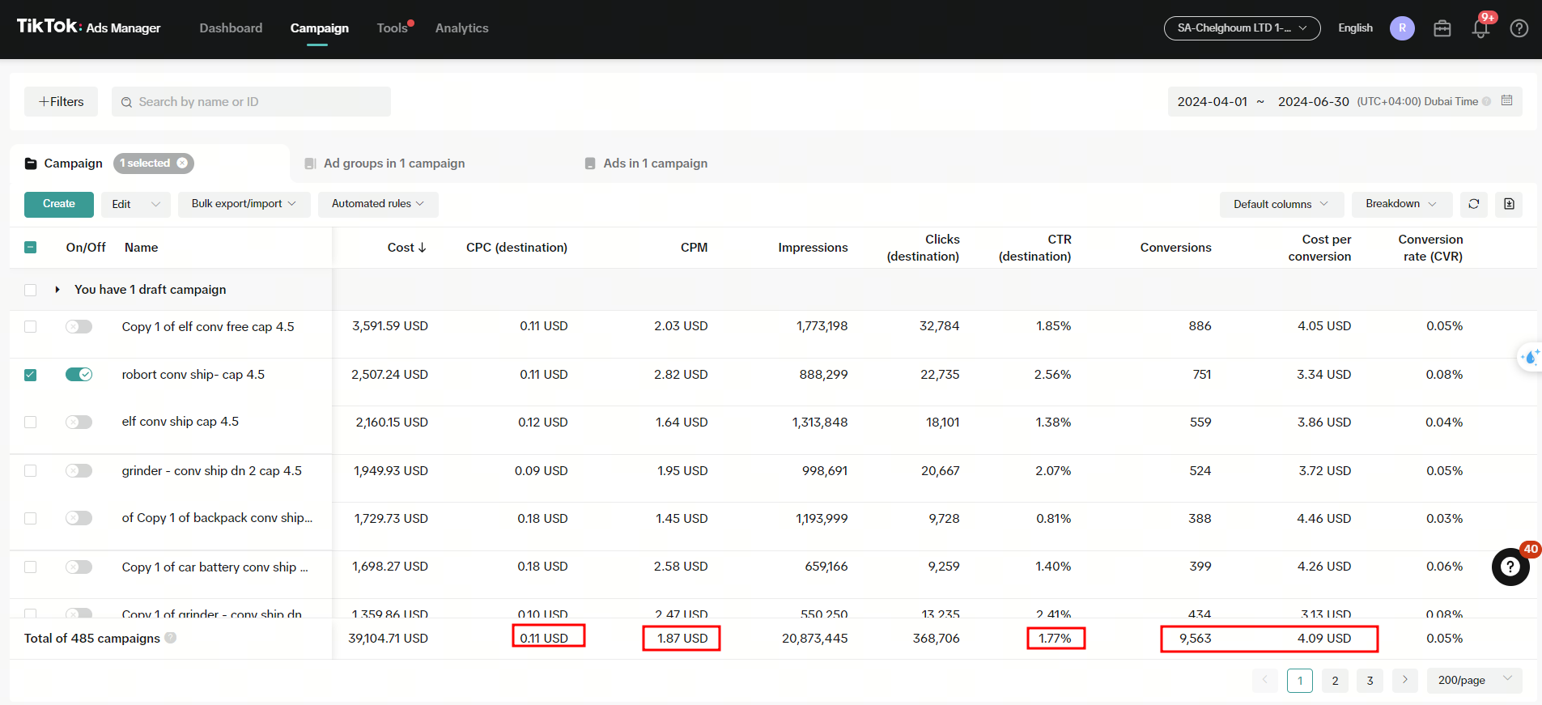Turn on Copy 1 of car battery switch
Viewport: 1542px width, 705px height.
pos(79,567)
